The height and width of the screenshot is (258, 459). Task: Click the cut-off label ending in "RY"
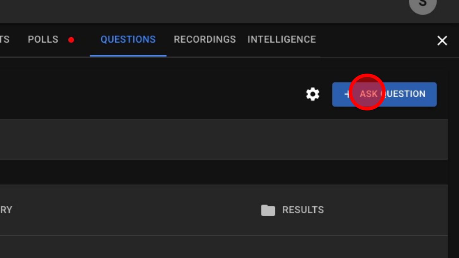6,210
